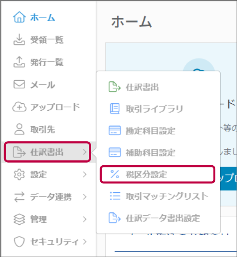Click the アップロード cloud plus icon
Image resolution: width=237 pixels, height=257 pixels.
pos(19,107)
